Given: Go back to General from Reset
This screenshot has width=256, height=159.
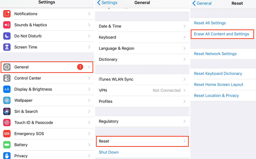Looking at the screenshot, I should (x=202, y=3).
